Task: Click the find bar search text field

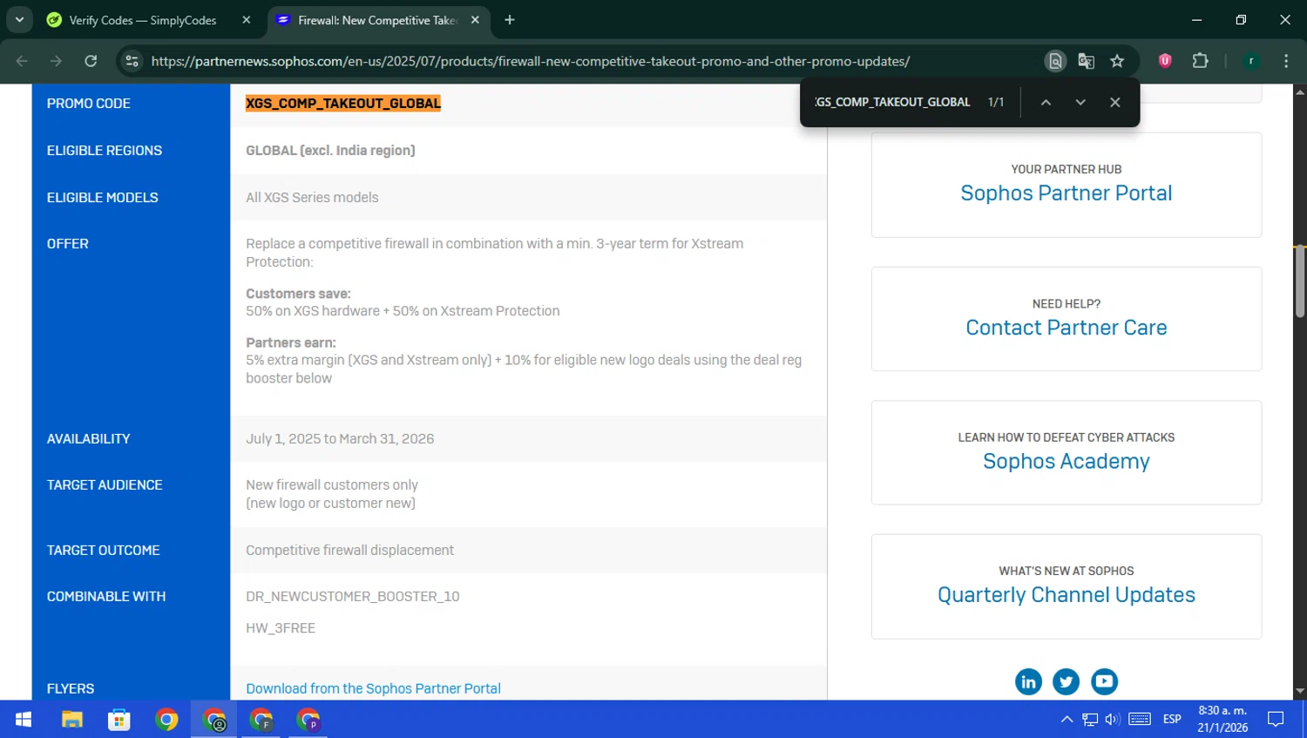Action: click(892, 102)
